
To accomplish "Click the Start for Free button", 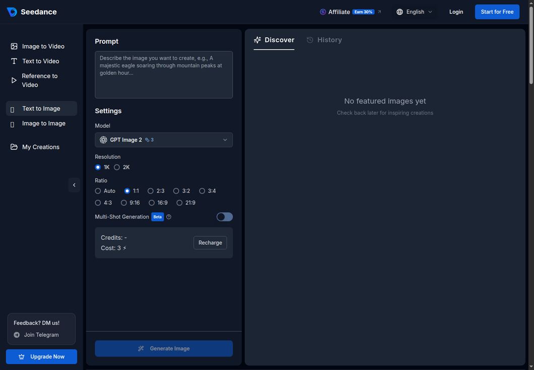I will pyautogui.click(x=497, y=12).
